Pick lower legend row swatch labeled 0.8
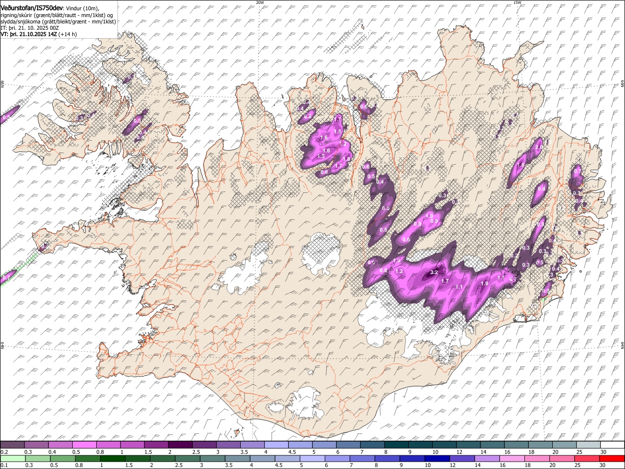This screenshot has width=625, height=469. click(87, 458)
